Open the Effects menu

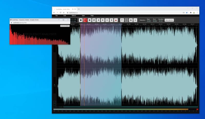pyautogui.click(x=74, y=16)
